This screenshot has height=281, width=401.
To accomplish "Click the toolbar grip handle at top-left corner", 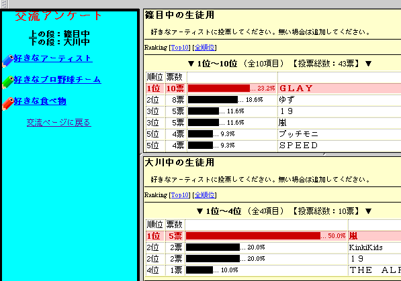I will (x=4, y=4).
